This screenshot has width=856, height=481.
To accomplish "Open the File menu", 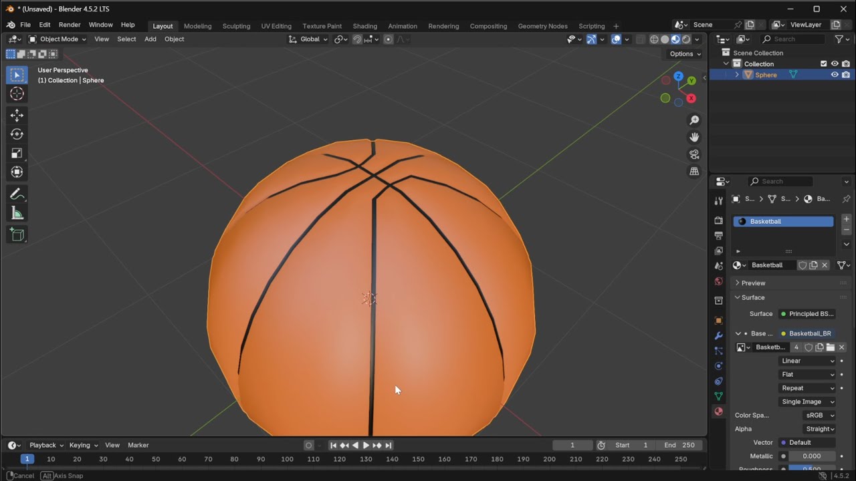I will (x=25, y=25).
